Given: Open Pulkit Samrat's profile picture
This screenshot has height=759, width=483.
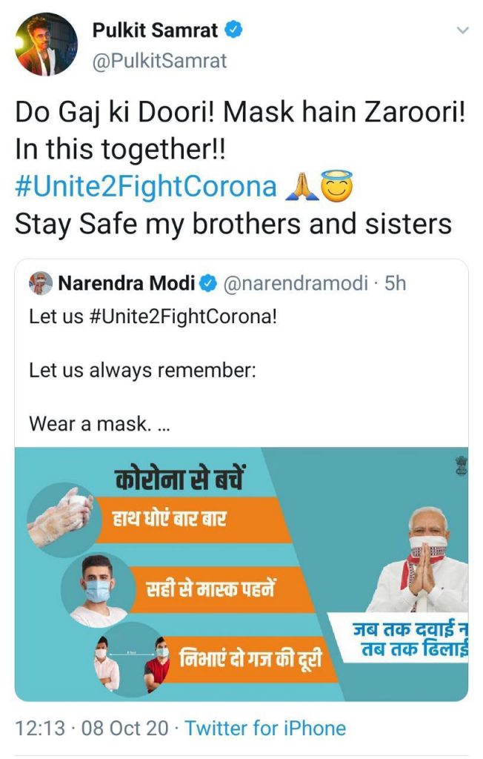Looking at the screenshot, I should 47,44.
